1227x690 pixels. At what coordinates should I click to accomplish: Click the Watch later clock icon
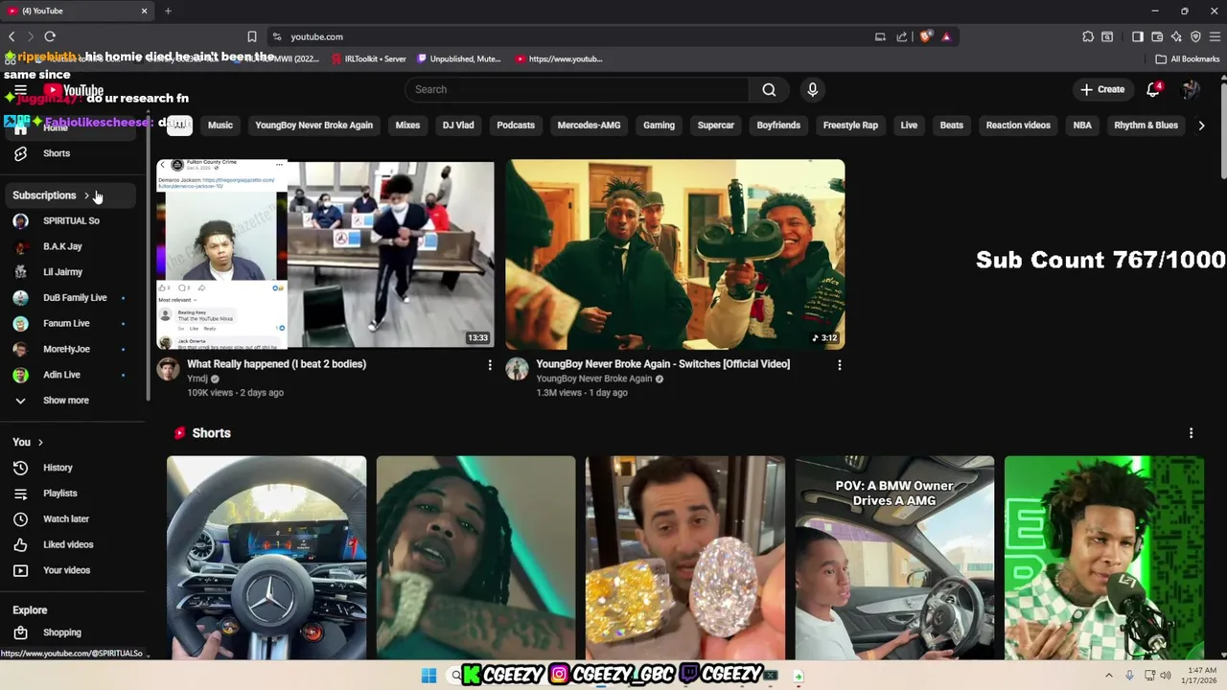(x=20, y=518)
